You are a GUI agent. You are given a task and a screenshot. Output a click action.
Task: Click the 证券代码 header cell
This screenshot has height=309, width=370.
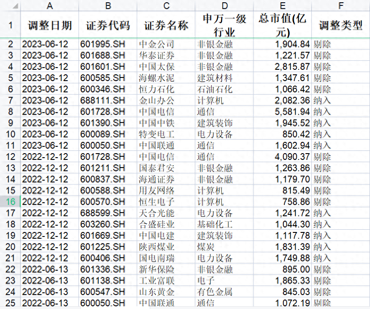108,25
